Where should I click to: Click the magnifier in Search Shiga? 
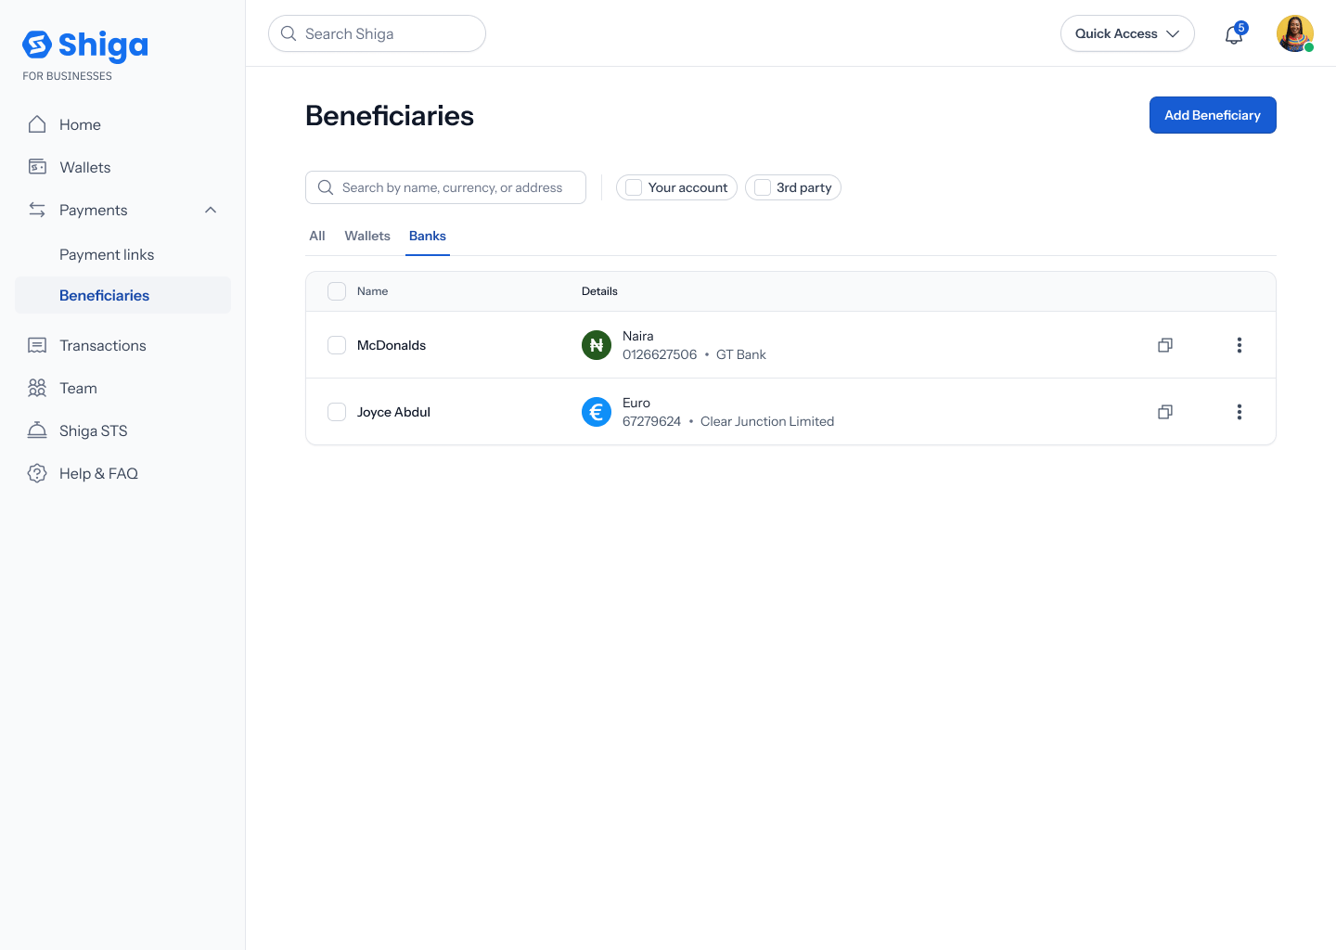pos(289,33)
